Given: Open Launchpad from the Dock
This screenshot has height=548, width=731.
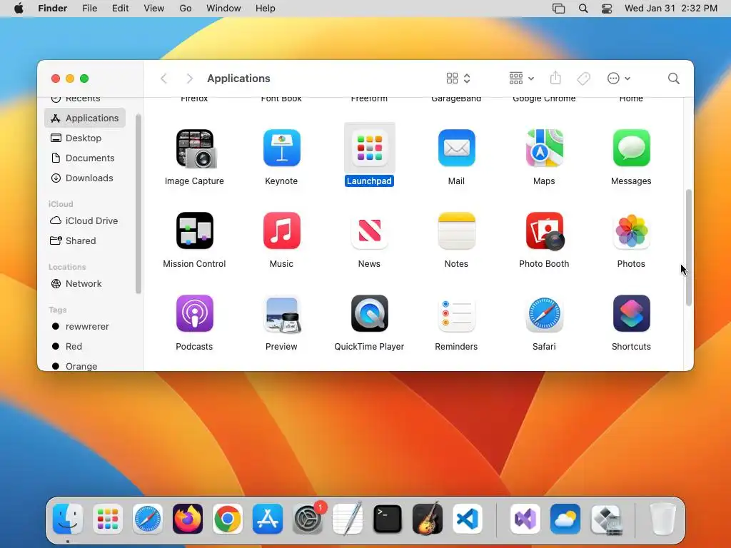Looking at the screenshot, I should [108, 518].
